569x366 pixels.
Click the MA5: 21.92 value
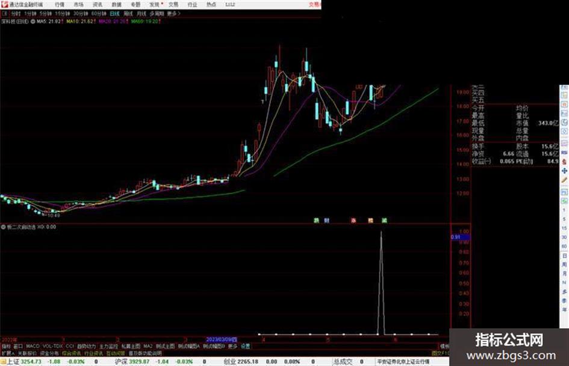coord(49,22)
